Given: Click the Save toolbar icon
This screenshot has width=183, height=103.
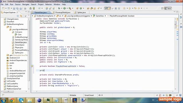Looking at the screenshot, I should 14,8.
